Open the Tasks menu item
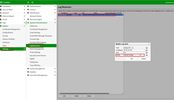The image size is (174, 100). point(5,46)
